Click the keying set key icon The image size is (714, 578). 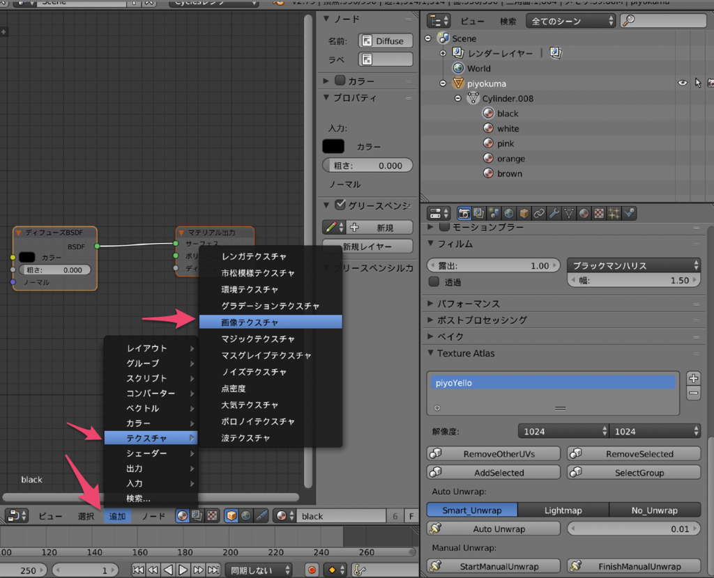coord(360,570)
